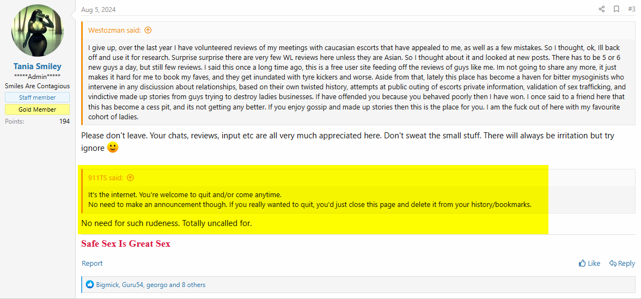Open Bigmick's profile from the likes list
This screenshot has width=641, height=299.
[x=107, y=285]
